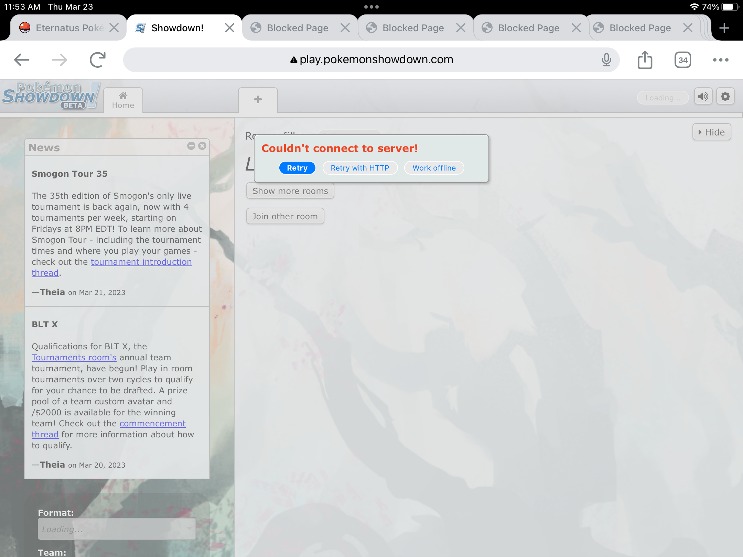Click the blue Retry button

(x=297, y=168)
